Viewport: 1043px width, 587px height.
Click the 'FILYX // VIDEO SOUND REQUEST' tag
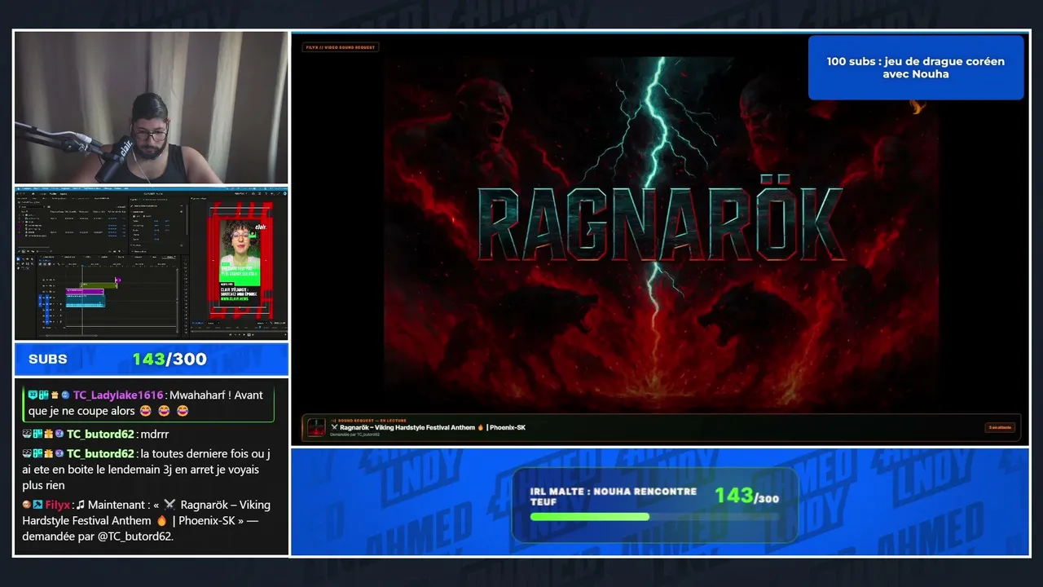[x=341, y=47]
